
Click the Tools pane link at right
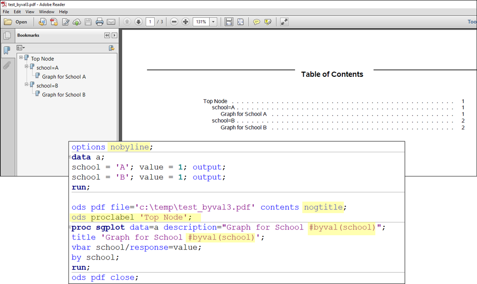[472, 21]
